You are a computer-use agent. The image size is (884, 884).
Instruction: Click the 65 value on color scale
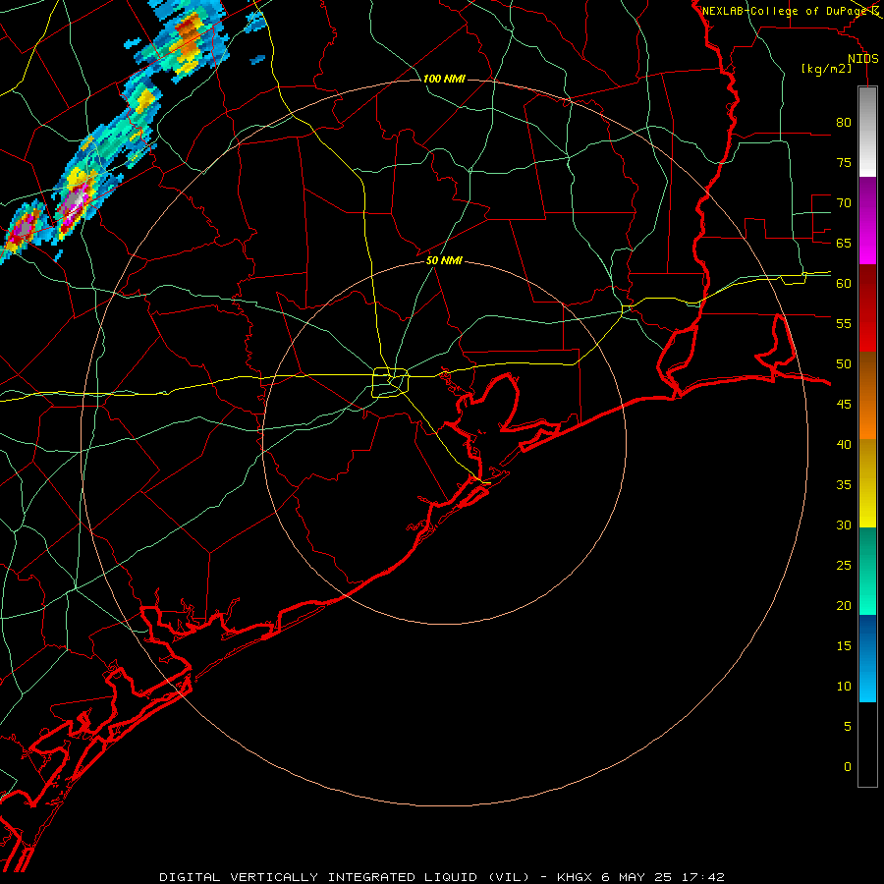[x=844, y=243]
